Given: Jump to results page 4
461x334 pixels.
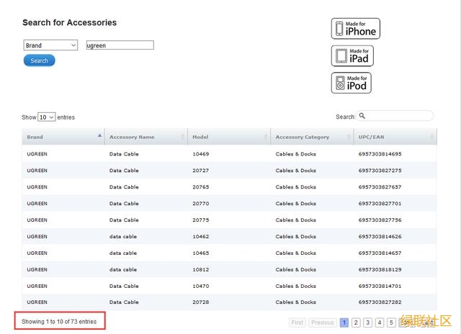Looking at the screenshot, I should click(x=379, y=322).
